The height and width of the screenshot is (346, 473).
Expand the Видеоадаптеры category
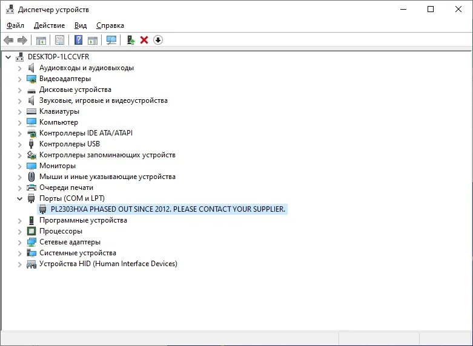tap(19, 79)
